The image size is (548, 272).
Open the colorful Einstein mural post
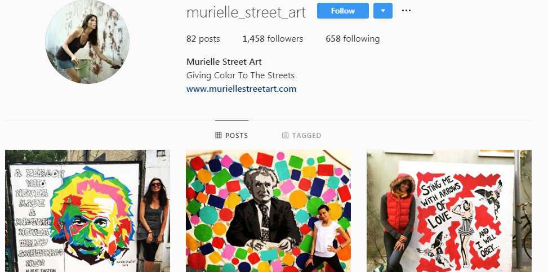[87, 211]
